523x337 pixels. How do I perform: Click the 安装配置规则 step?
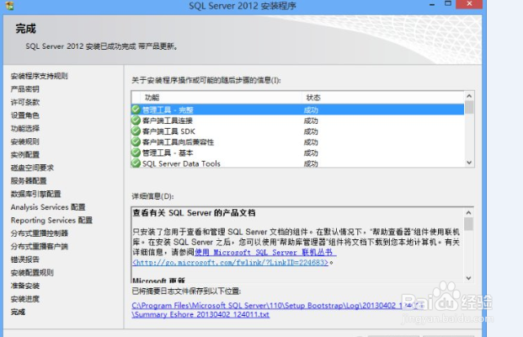[32, 273]
